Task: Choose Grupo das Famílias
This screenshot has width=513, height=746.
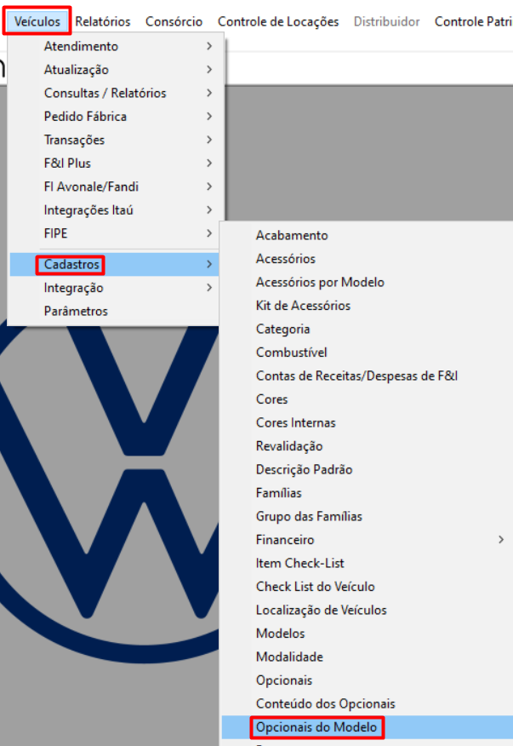Action: [x=367, y=516]
